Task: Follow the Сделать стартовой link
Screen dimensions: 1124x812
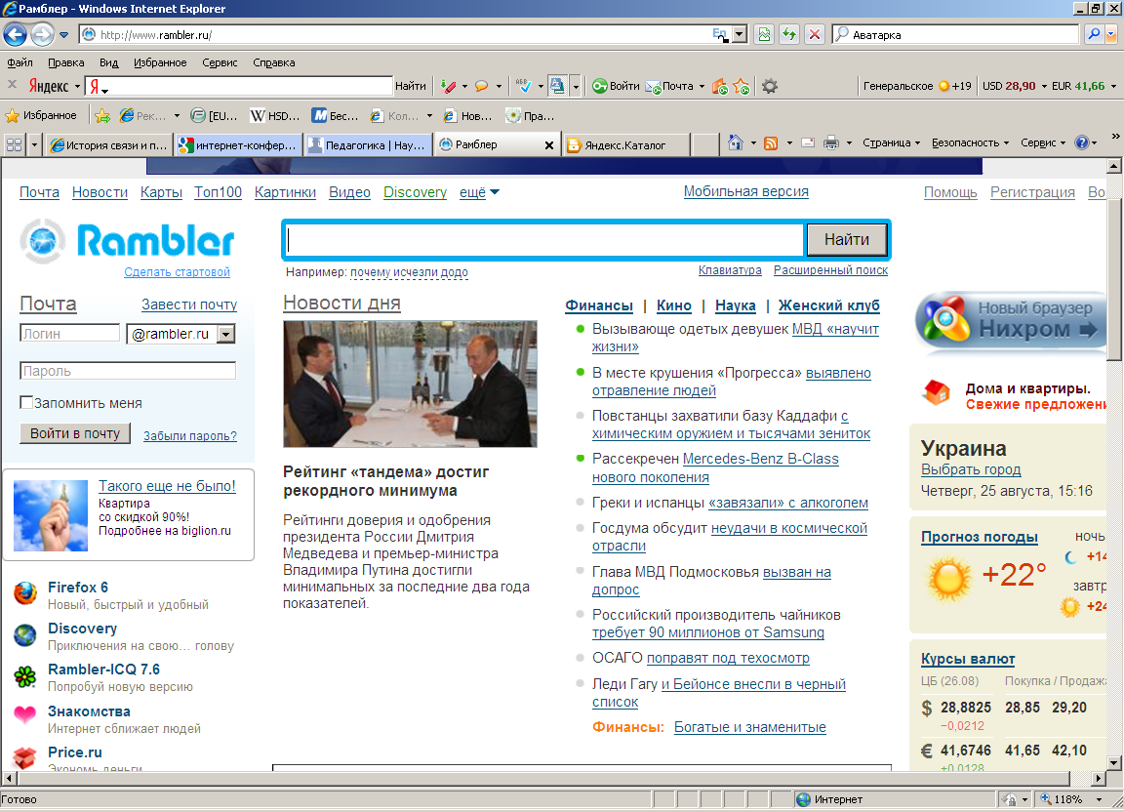Action: [x=177, y=272]
